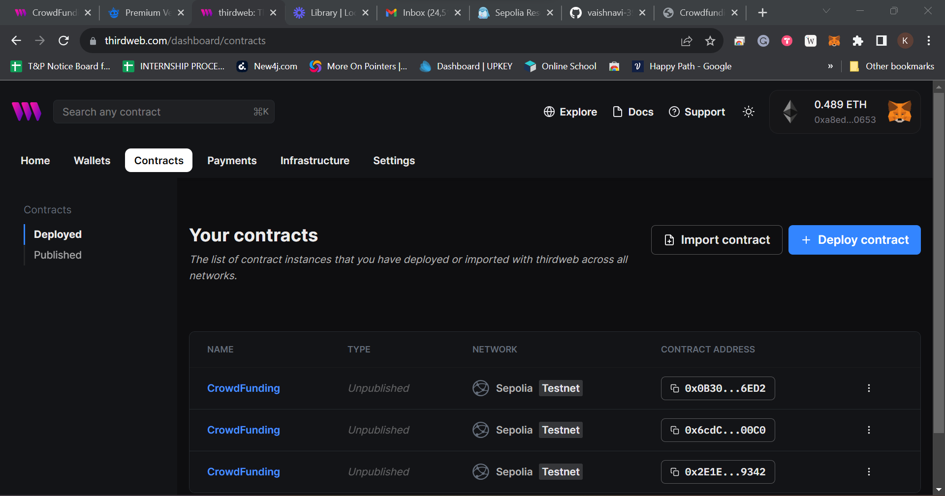The image size is (945, 496).
Task: Close the Premium browser tab
Action: (181, 13)
